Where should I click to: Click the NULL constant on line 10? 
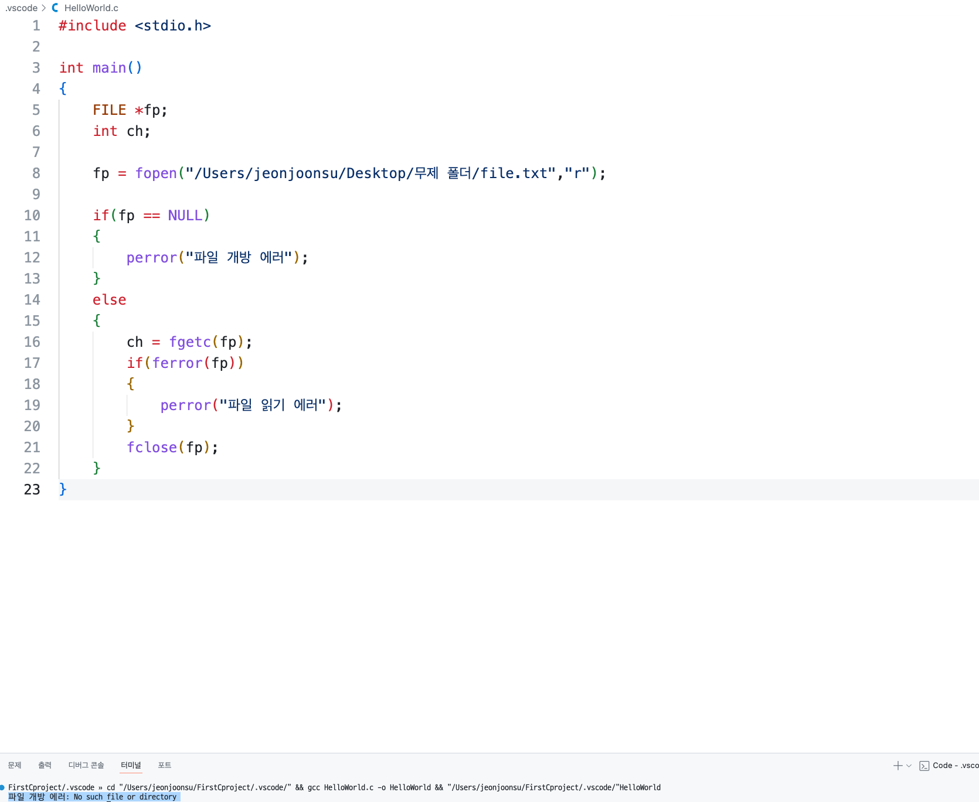click(x=185, y=216)
